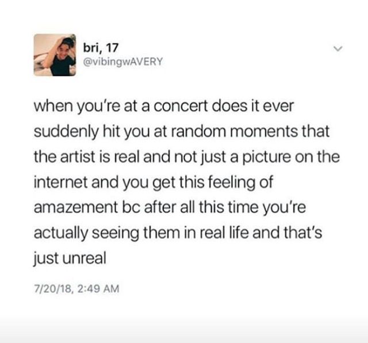Open the tweet options chevron menu
368x343 pixels.
pyautogui.click(x=338, y=49)
